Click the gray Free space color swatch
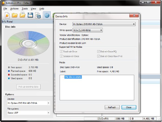Screen dimensions: 162x122 9,68
